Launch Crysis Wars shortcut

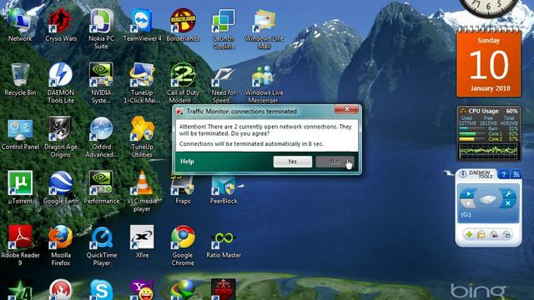61,26
